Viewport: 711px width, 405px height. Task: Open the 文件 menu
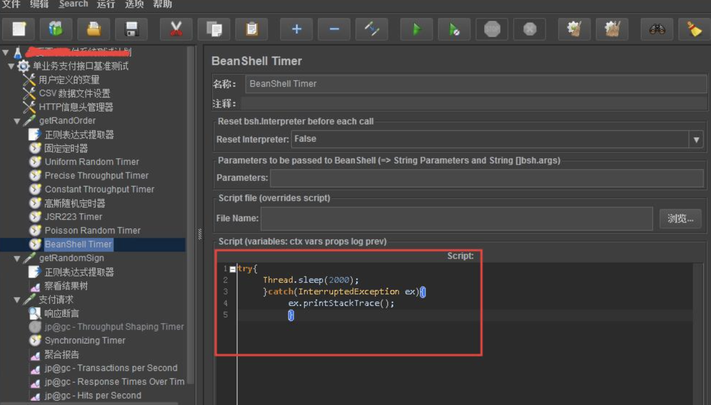pyautogui.click(x=11, y=4)
